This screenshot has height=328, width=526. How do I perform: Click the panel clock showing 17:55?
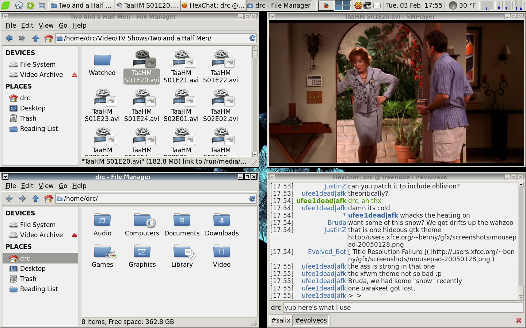[x=414, y=5]
